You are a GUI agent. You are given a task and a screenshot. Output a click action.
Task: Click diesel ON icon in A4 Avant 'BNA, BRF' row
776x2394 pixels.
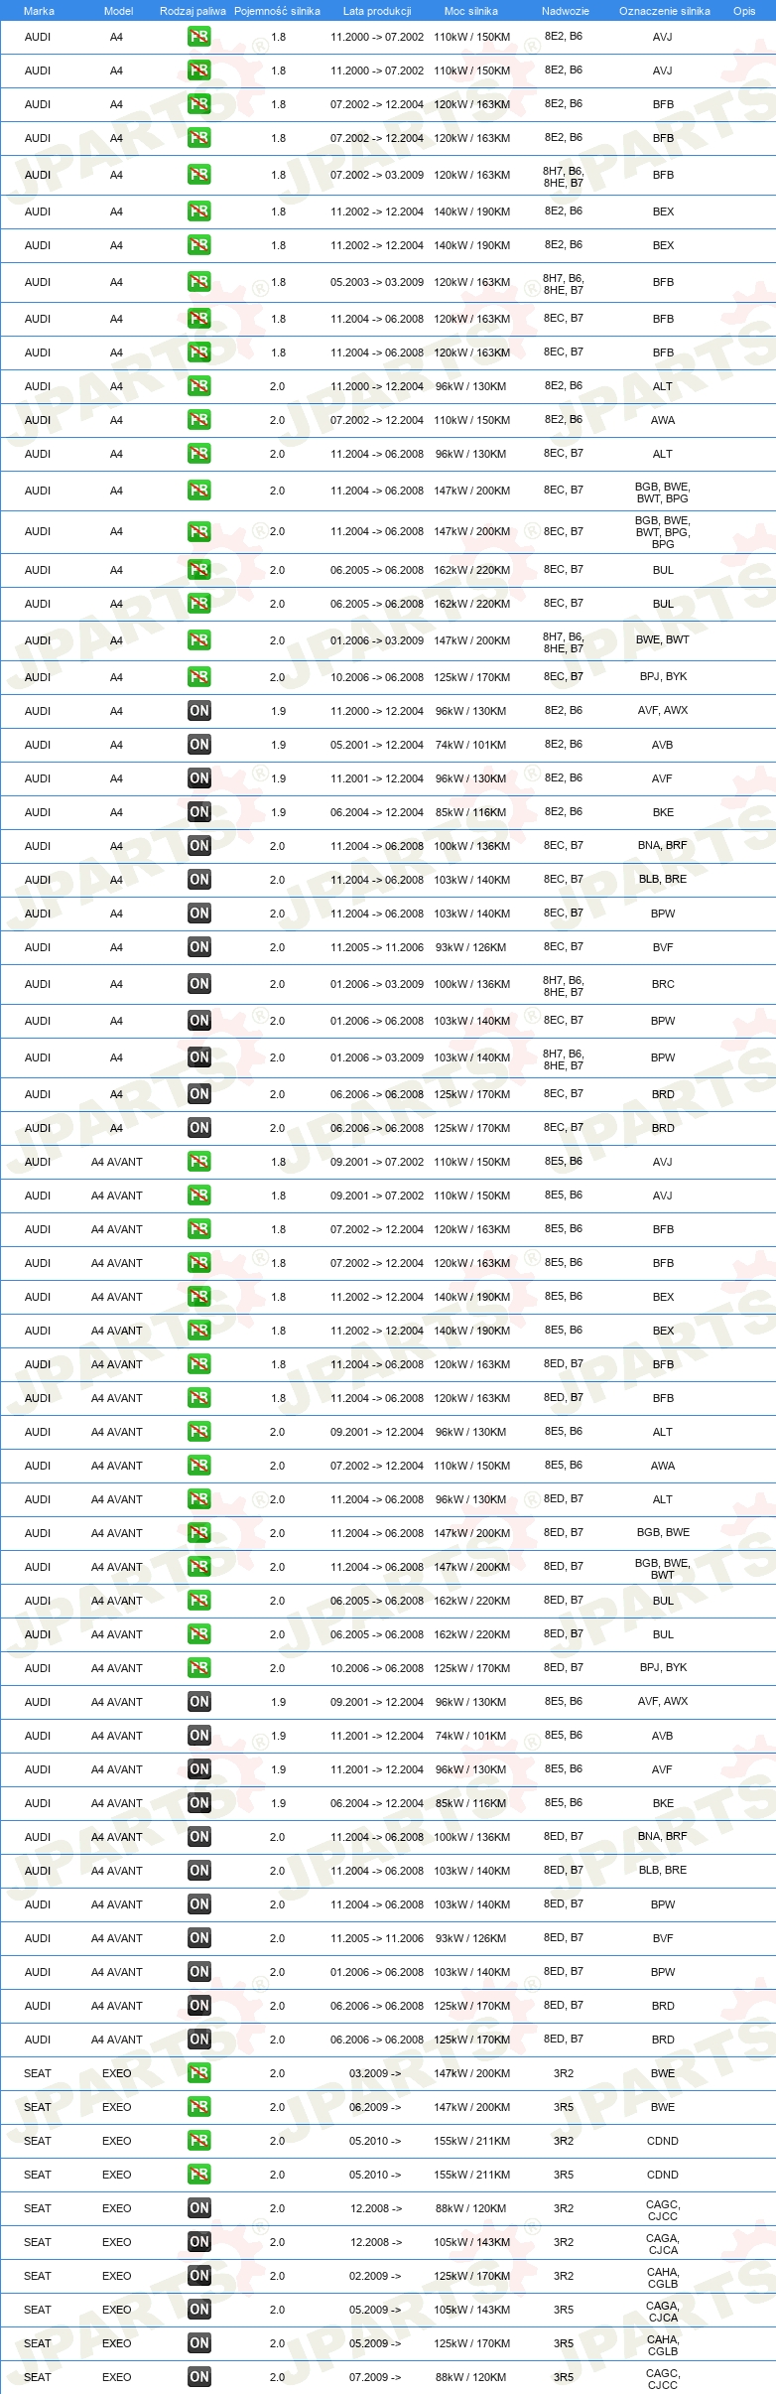click(x=199, y=1837)
